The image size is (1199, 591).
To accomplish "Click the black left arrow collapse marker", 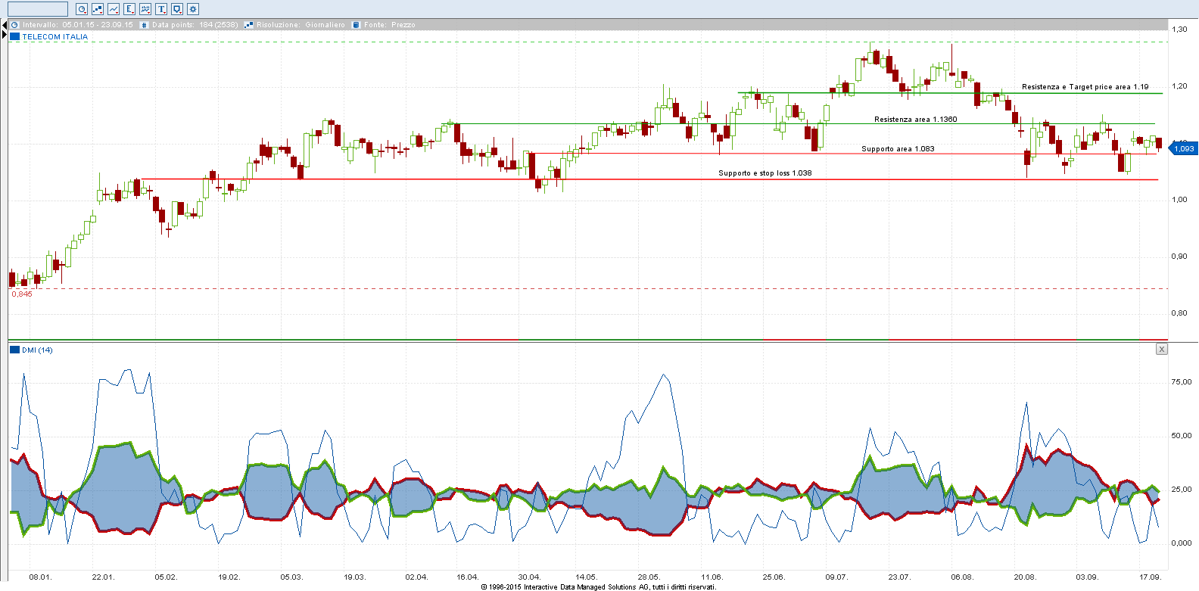I will (x=4, y=25).
